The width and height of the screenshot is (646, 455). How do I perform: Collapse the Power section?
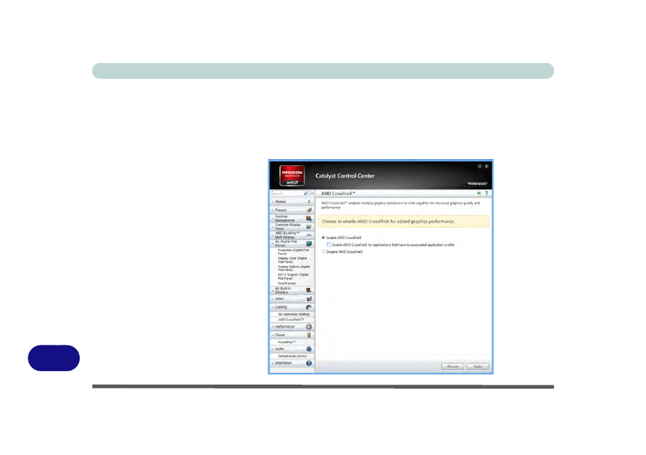(x=273, y=335)
